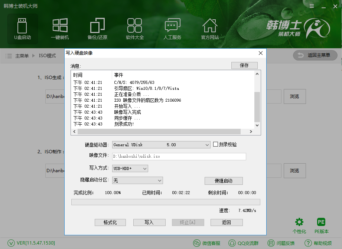Select the U盘启动 toolbar icon
342x249 pixels.
tap(22, 29)
